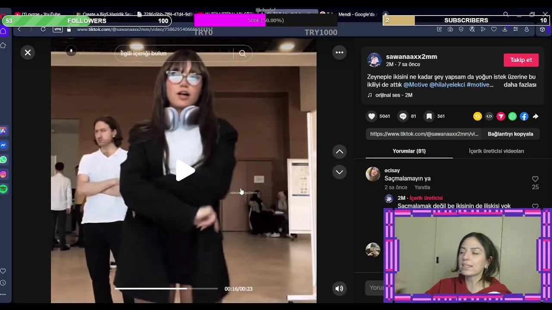Play the paused TikTok video
The width and height of the screenshot is (552, 310).
[185, 170]
